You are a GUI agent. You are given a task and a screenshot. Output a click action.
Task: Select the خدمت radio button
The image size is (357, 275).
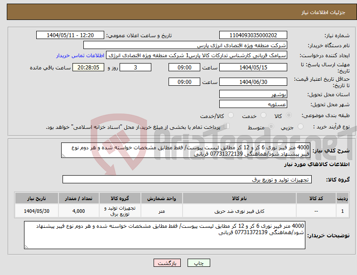263,115
